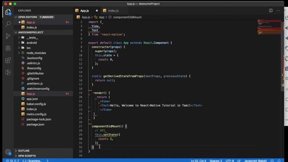
Task: Change end of line sequence LF
Action: (x=239, y=161)
